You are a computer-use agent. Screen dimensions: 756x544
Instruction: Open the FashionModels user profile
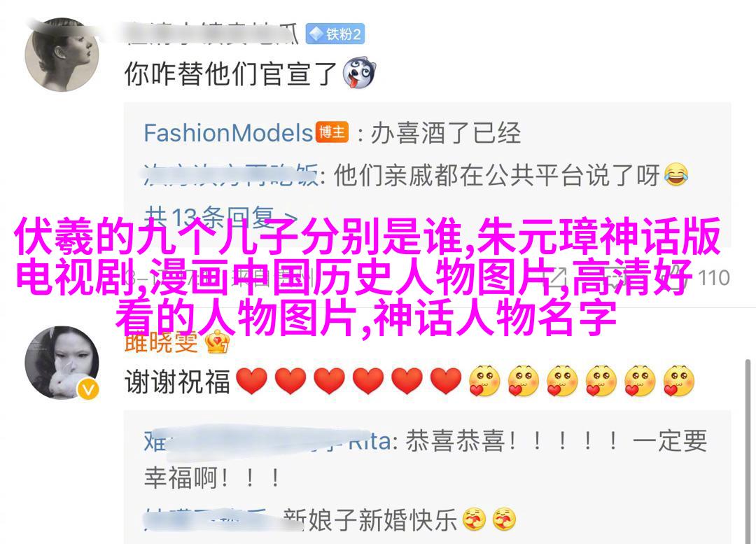tap(228, 132)
